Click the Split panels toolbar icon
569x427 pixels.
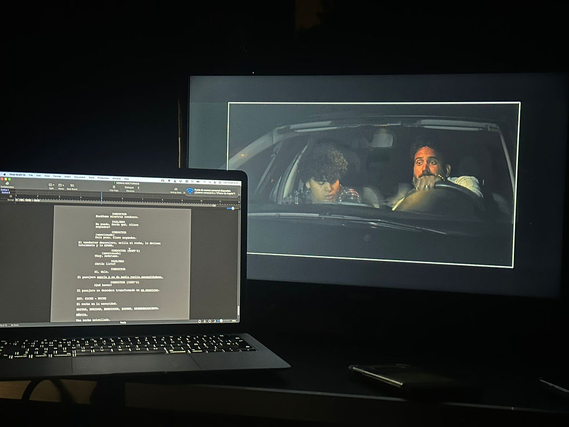(51, 186)
